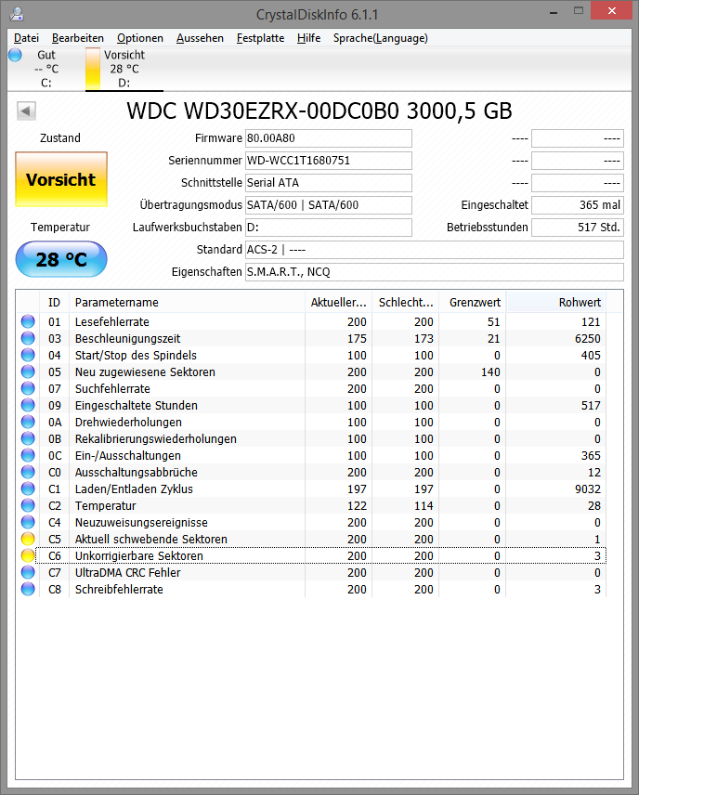Open the Aussehen menu
704x795 pixels.
click(x=200, y=38)
